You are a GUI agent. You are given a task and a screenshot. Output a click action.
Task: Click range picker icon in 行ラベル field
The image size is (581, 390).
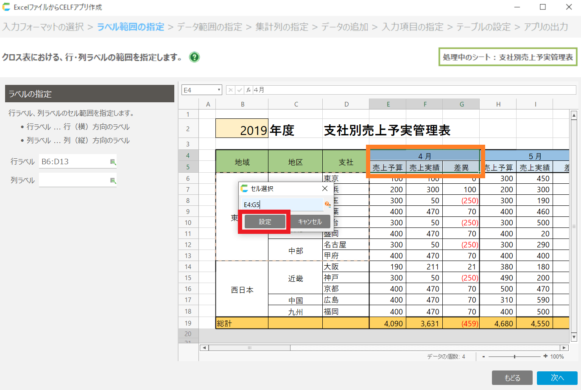(113, 162)
